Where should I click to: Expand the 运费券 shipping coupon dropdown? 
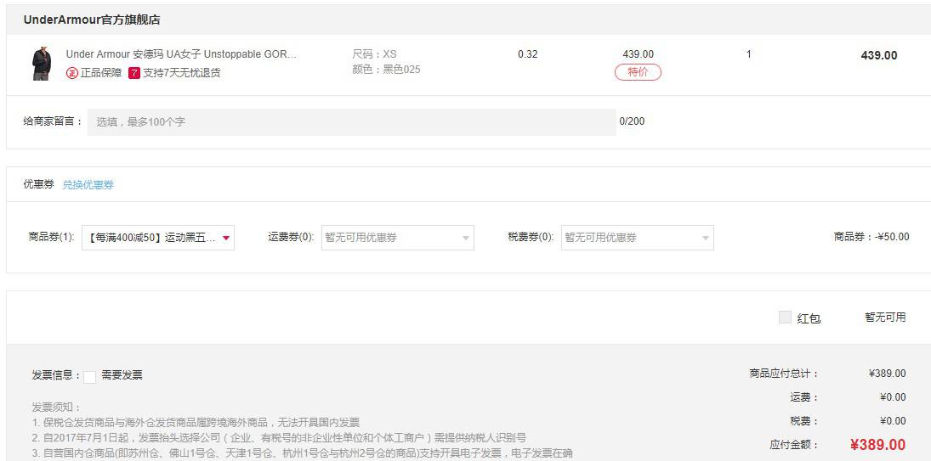tap(398, 238)
